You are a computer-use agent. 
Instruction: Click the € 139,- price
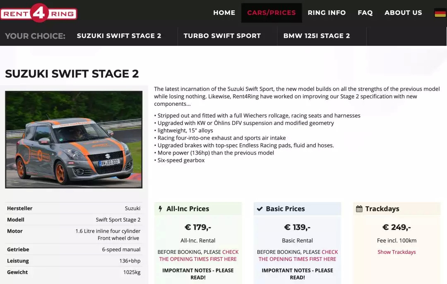click(x=297, y=227)
